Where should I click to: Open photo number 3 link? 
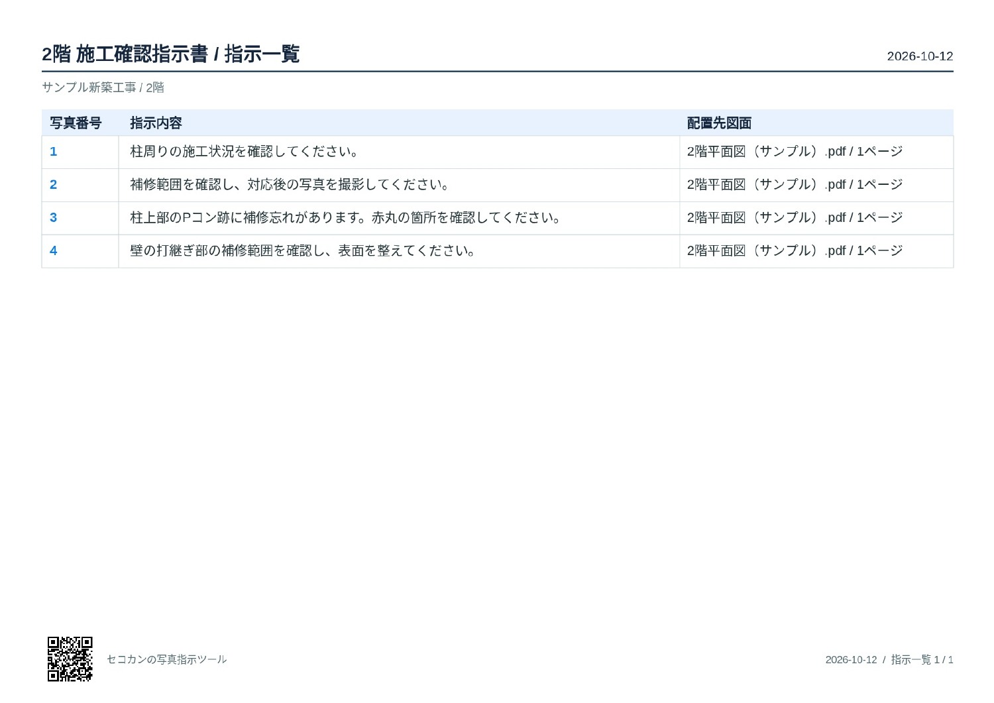pyautogui.click(x=54, y=218)
